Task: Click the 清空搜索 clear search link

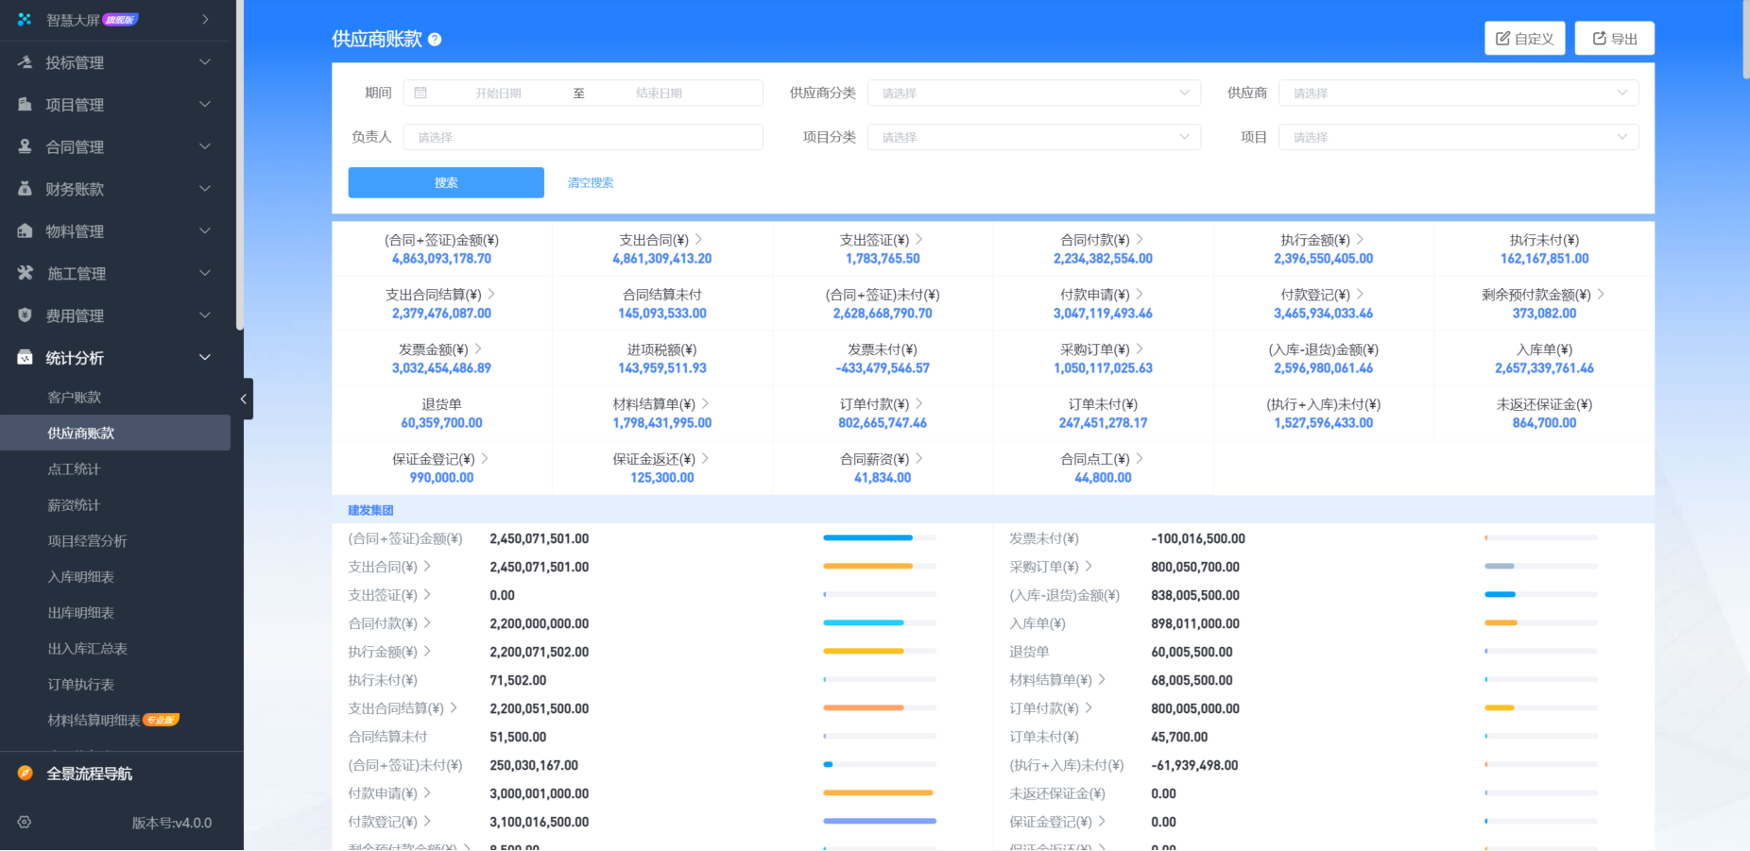Action: [590, 181]
